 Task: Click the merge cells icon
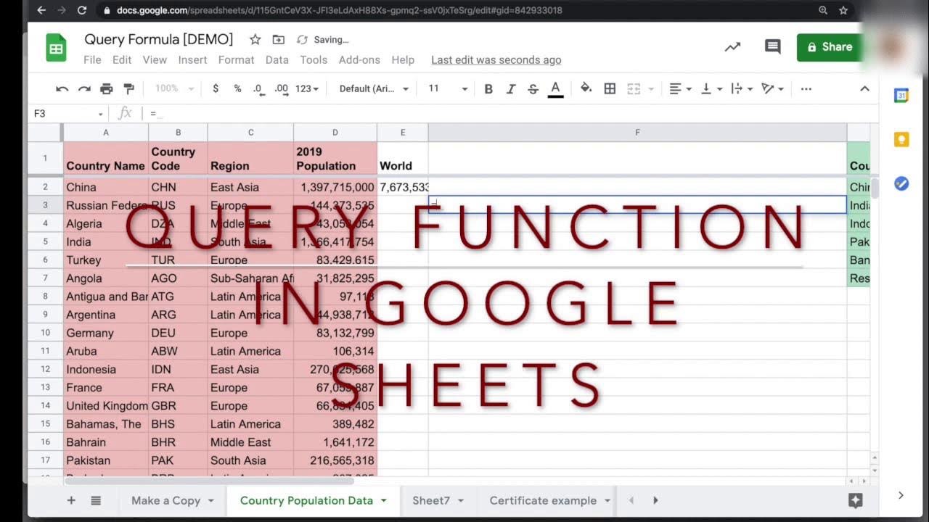[x=634, y=88]
